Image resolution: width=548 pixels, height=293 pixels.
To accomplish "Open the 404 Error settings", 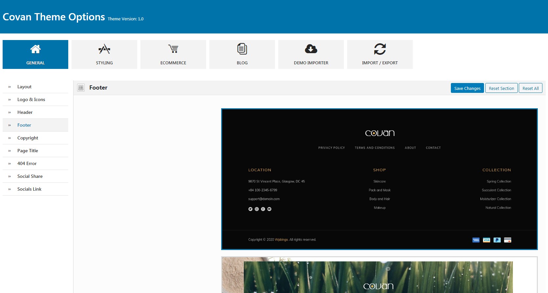I will tap(27, 163).
